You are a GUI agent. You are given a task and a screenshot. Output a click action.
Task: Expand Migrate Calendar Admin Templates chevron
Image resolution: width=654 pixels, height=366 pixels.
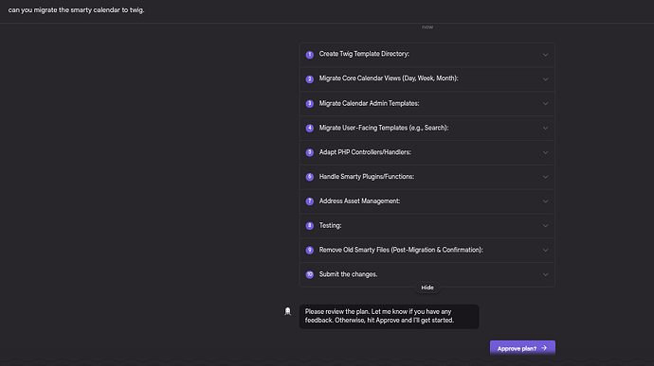point(545,104)
